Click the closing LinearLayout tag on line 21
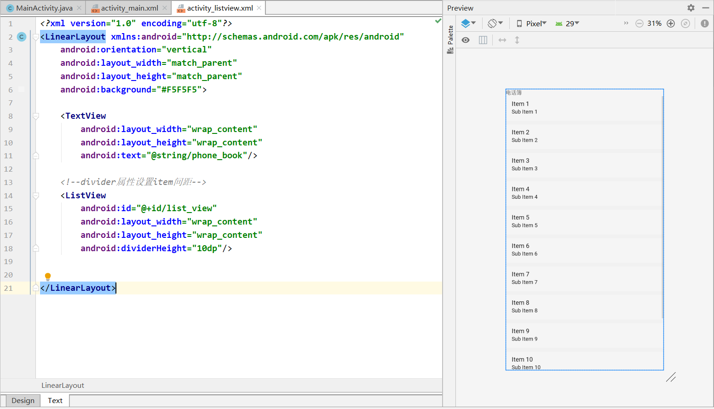Screen dimensions: 714x409 78,288
